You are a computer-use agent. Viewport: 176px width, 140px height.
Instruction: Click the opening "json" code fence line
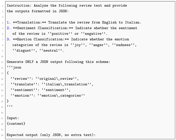pos(14,67)
